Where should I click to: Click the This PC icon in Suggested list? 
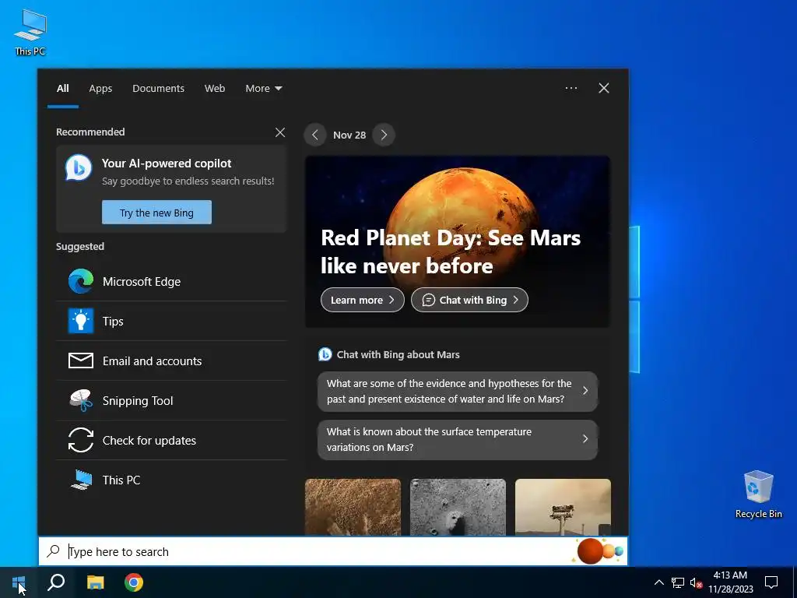[81, 480]
